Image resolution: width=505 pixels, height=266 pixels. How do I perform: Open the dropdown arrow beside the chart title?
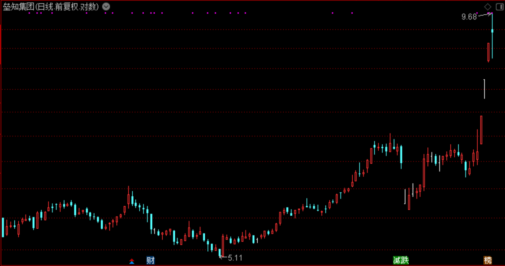[x=106, y=6]
